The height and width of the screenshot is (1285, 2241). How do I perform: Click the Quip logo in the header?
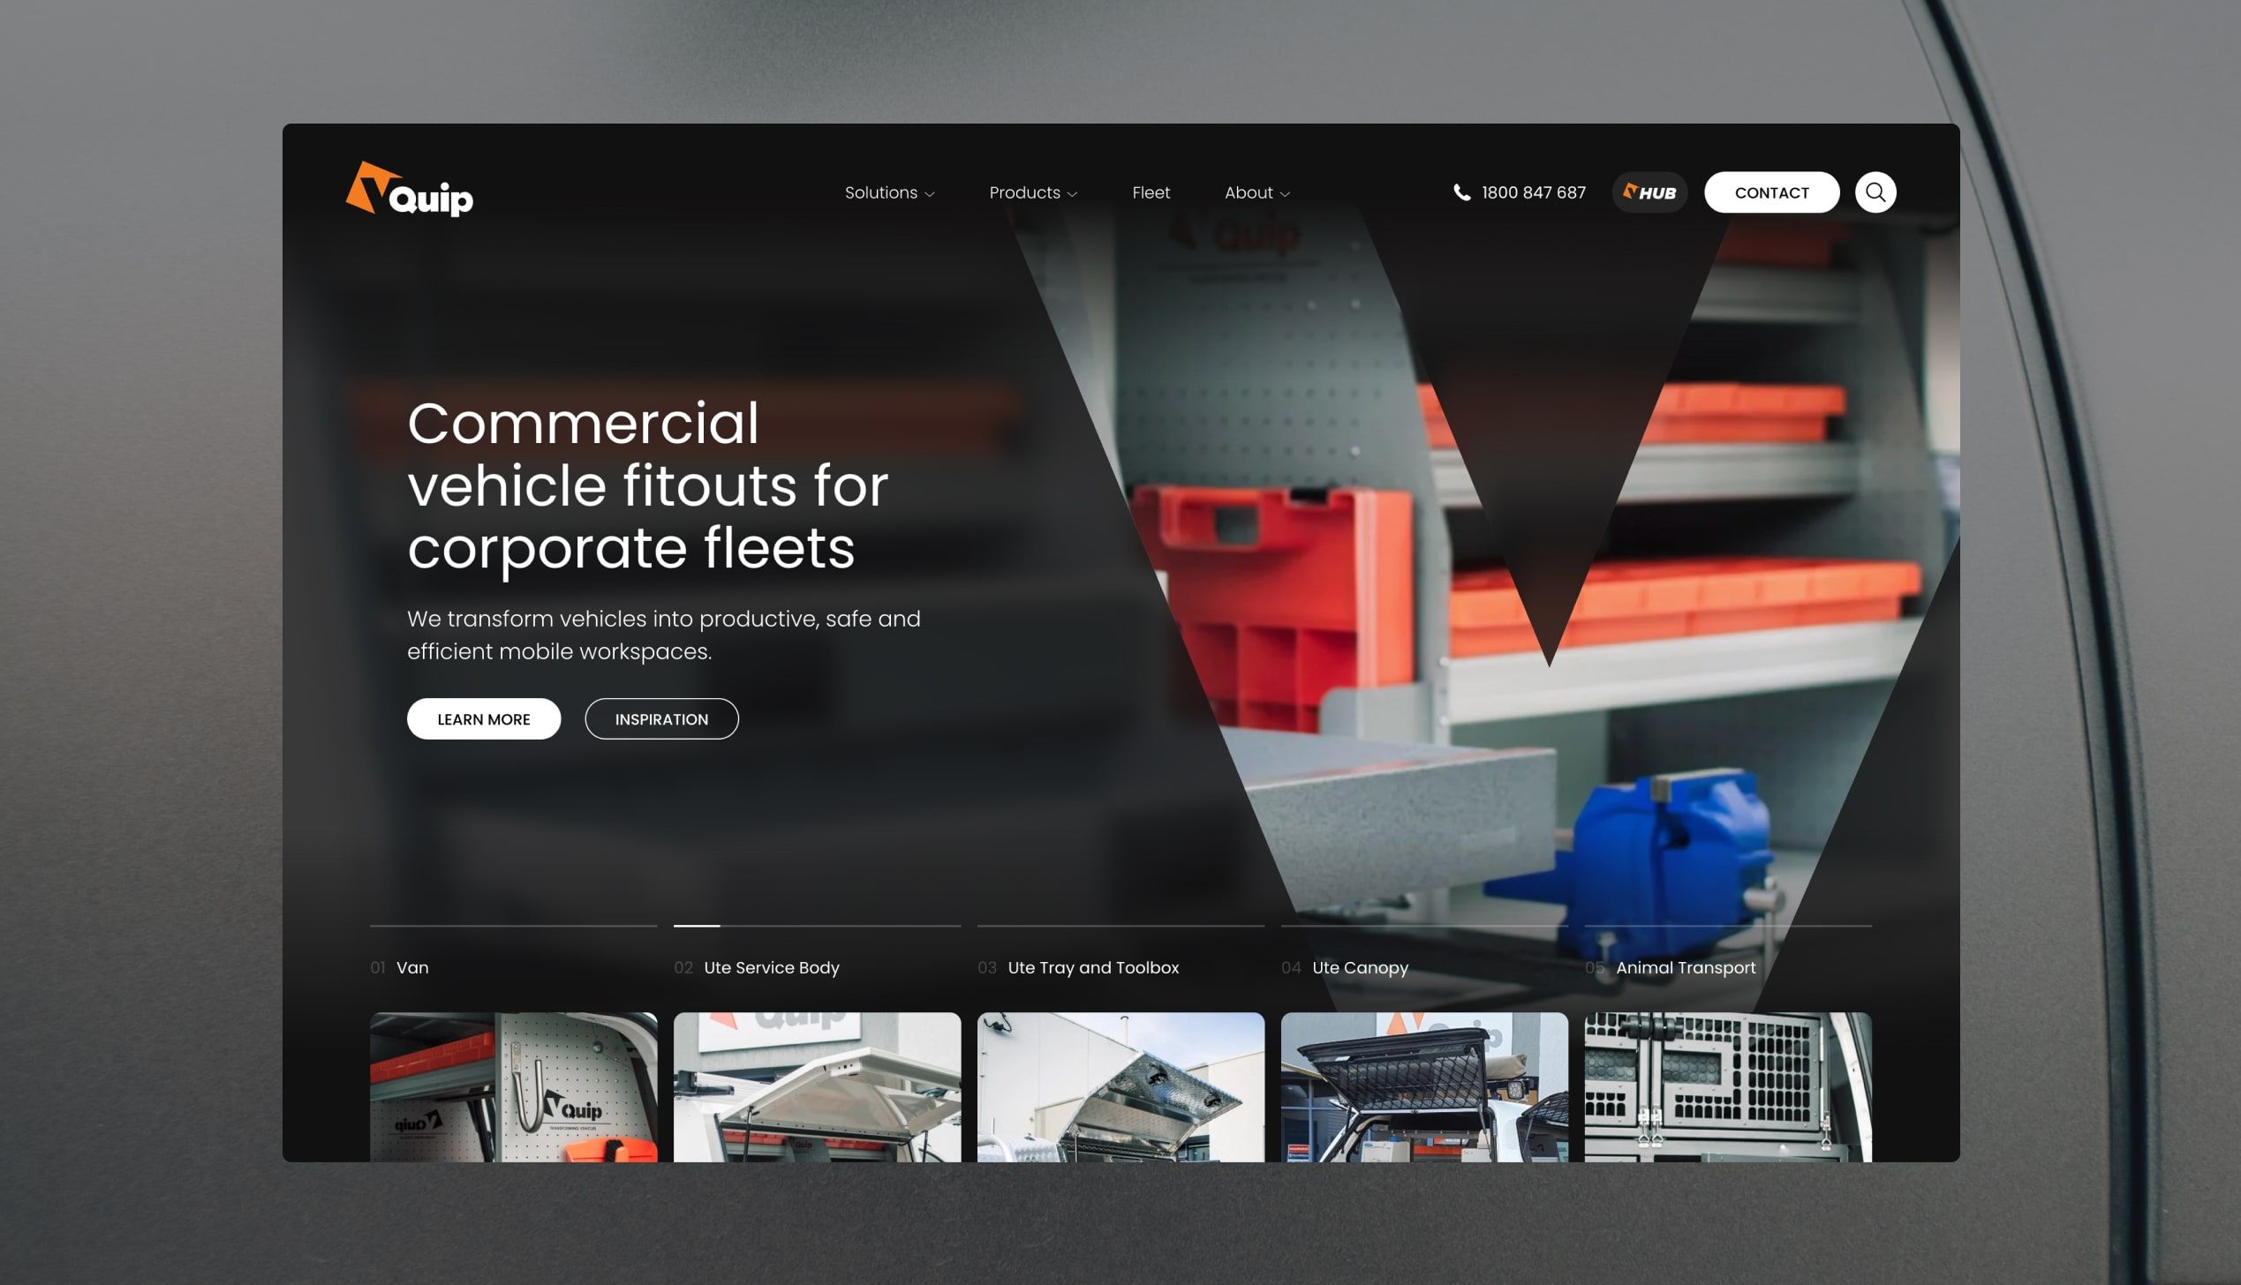click(409, 192)
